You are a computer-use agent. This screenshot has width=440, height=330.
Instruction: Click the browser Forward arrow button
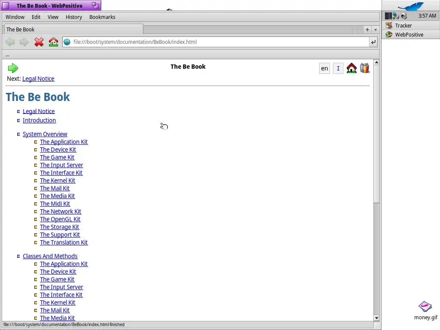pyautogui.click(x=24, y=42)
